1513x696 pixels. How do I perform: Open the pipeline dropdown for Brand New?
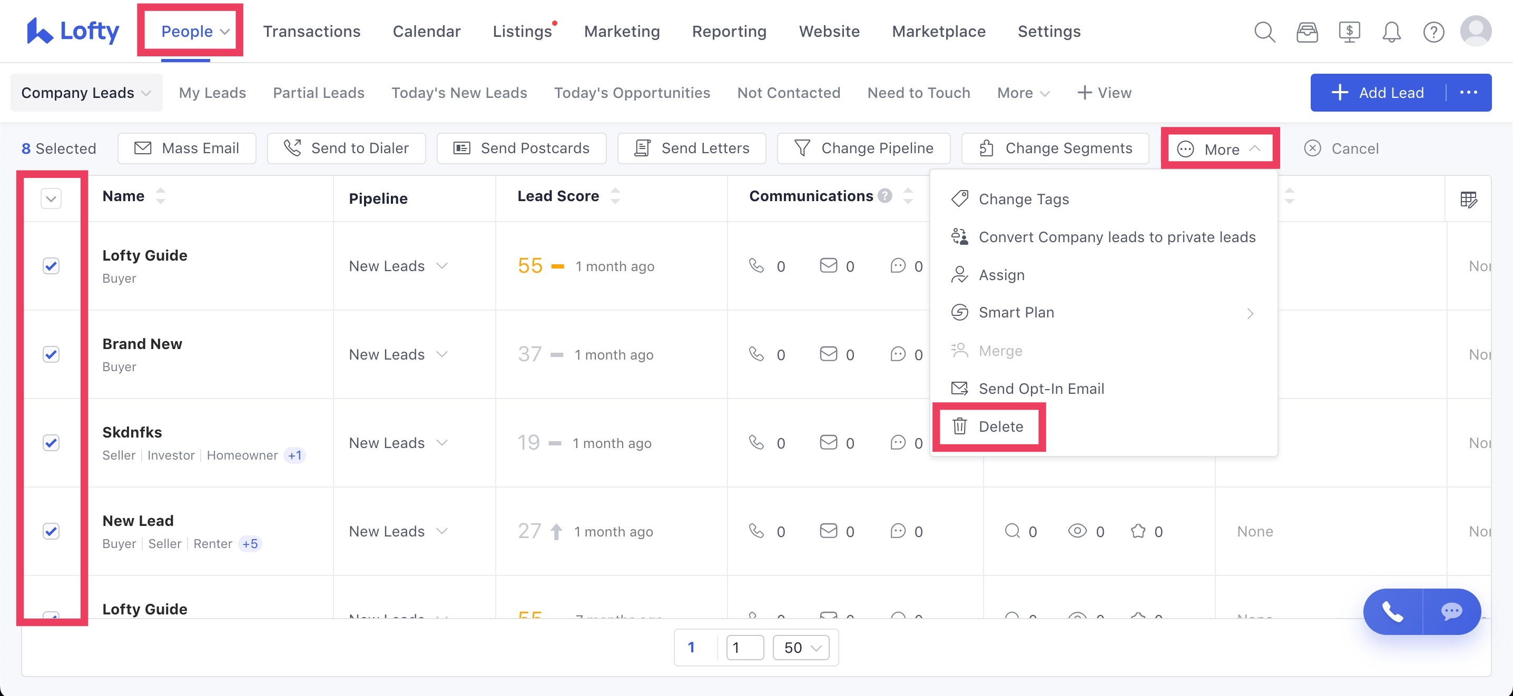tap(398, 354)
